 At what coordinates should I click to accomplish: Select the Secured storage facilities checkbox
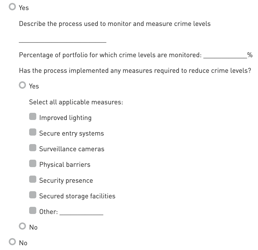33,195
